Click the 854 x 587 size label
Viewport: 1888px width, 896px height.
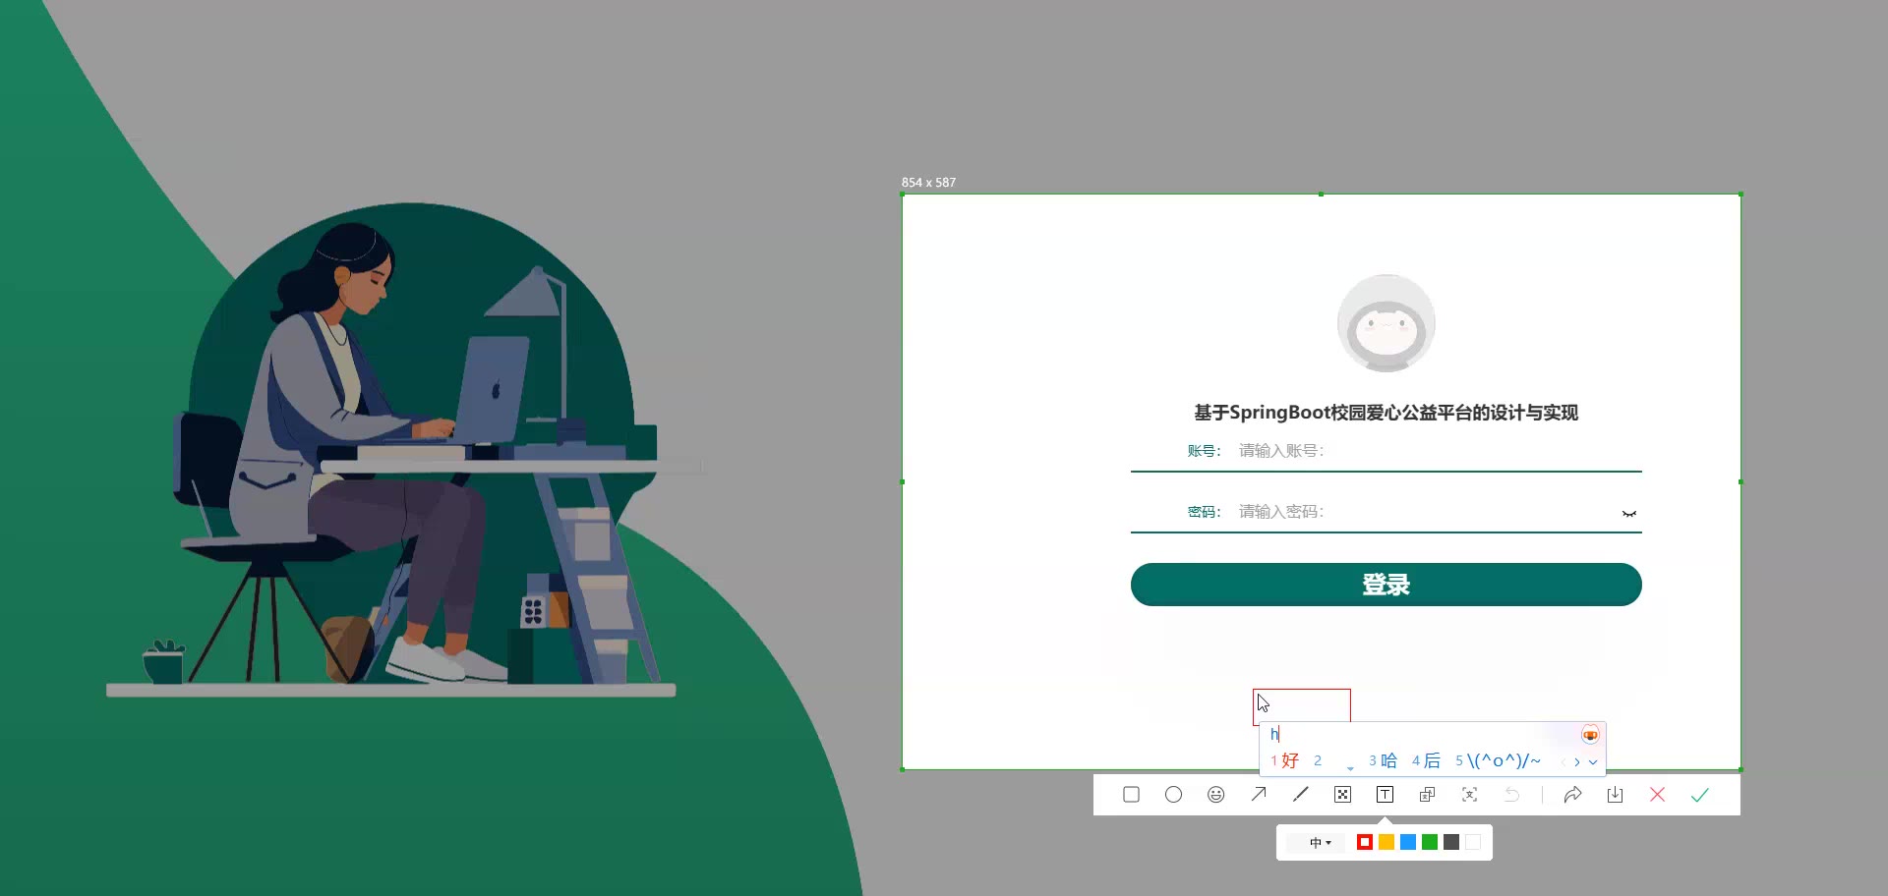928,183
